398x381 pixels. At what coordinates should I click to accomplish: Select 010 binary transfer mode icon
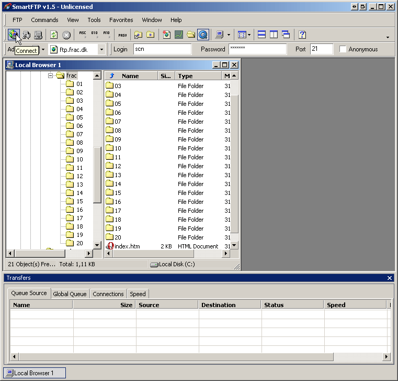95,35
